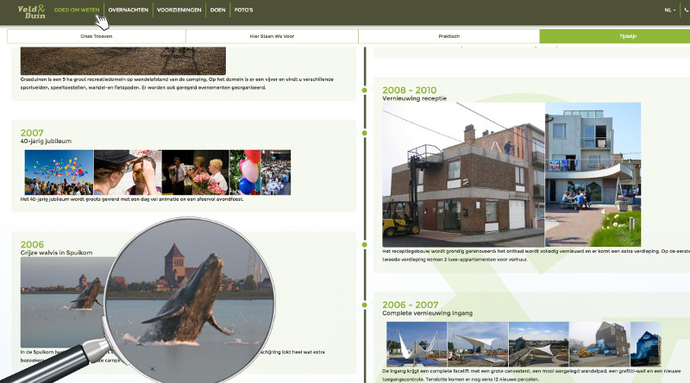Image resolution: width=690 pixels, height=383 pixels.
Task: Open the modern renovated reception building photo
Action: pyautogui.click(x=593, y=174)
